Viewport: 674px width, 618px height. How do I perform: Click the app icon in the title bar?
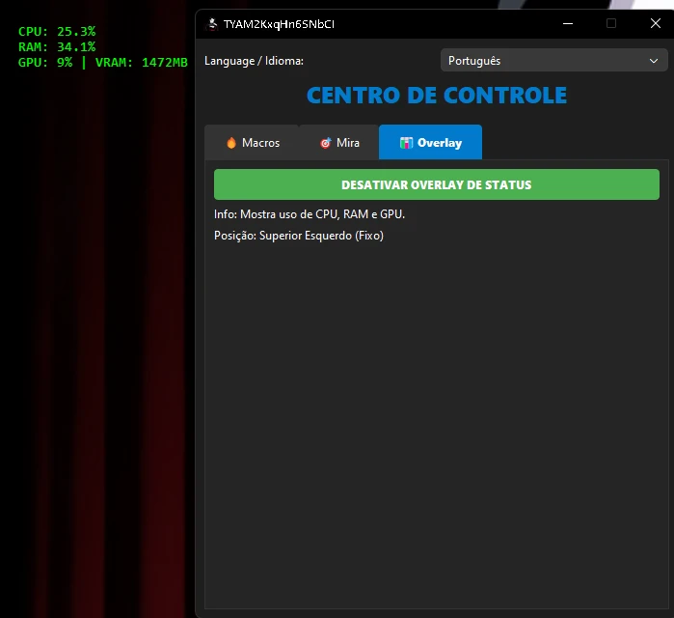click(x=212, y=23)
